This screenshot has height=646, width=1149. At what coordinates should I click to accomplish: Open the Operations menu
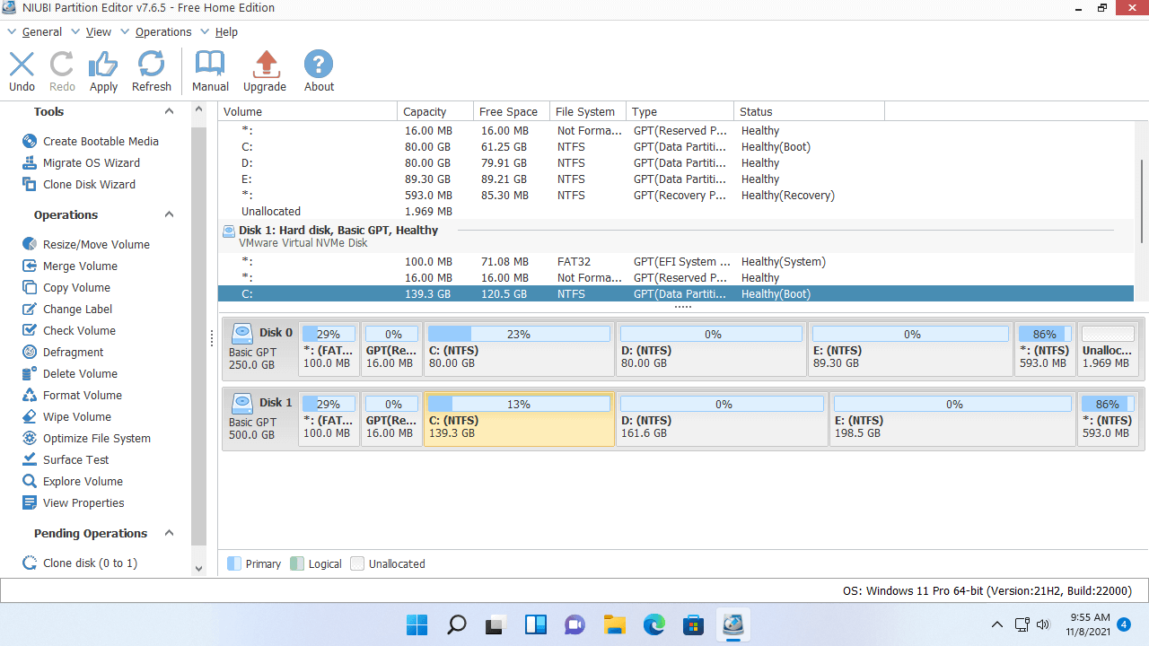click(x=162, y=31)
